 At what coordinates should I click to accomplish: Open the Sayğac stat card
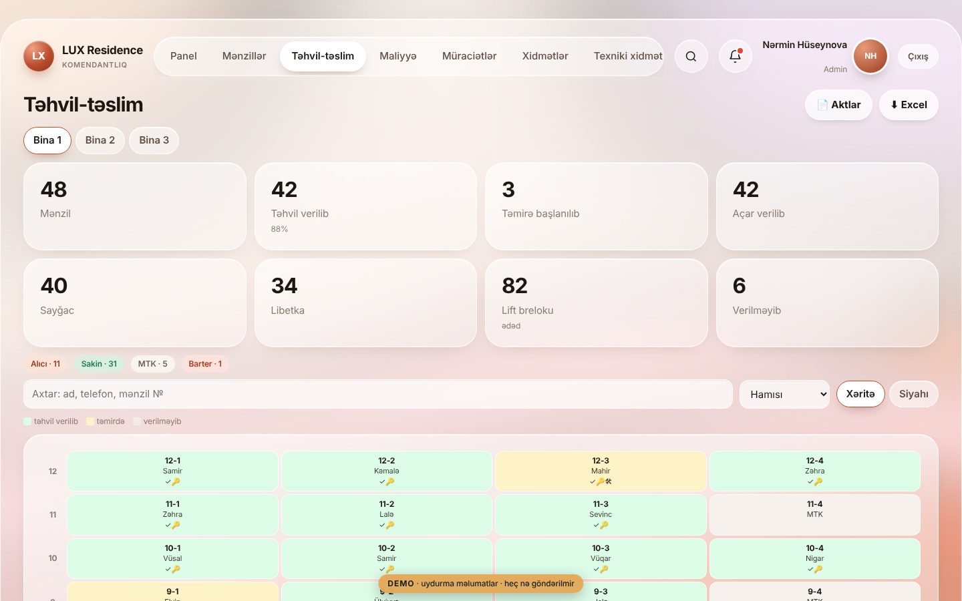pyautogui.click(x=135, y=303)
